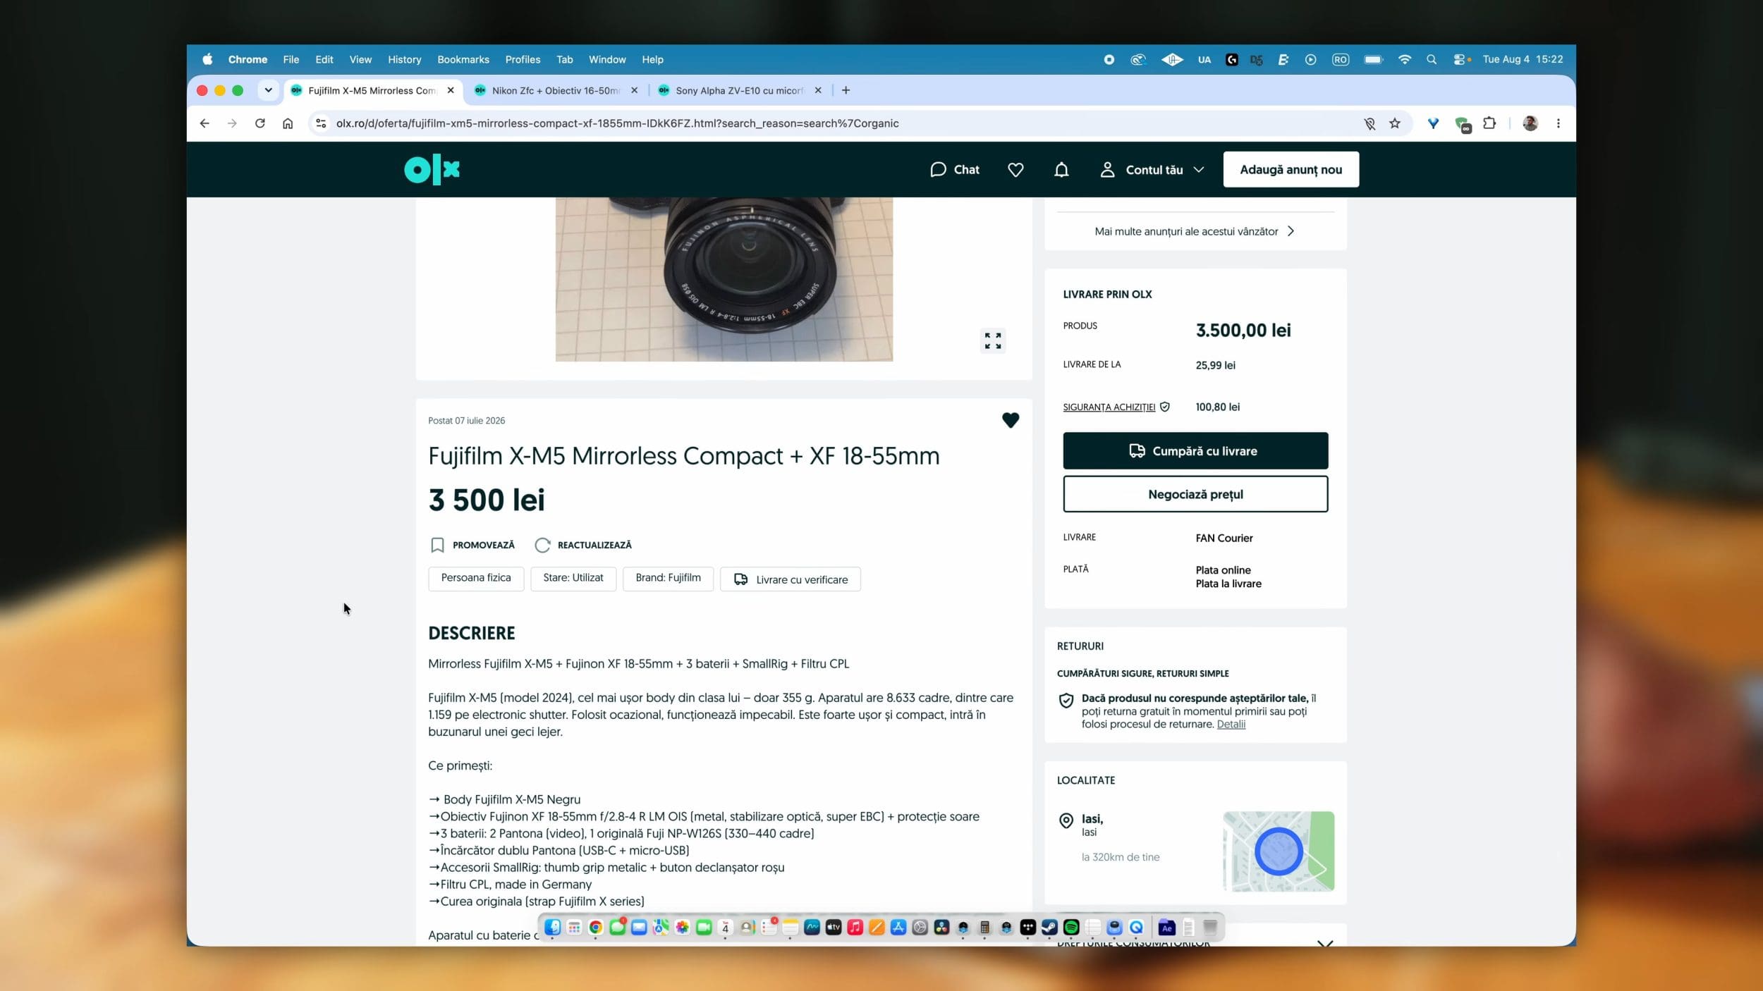This screenshot has height=991, width=1763.
Task: Open the RO input source menu
Action: (1341, 60)
